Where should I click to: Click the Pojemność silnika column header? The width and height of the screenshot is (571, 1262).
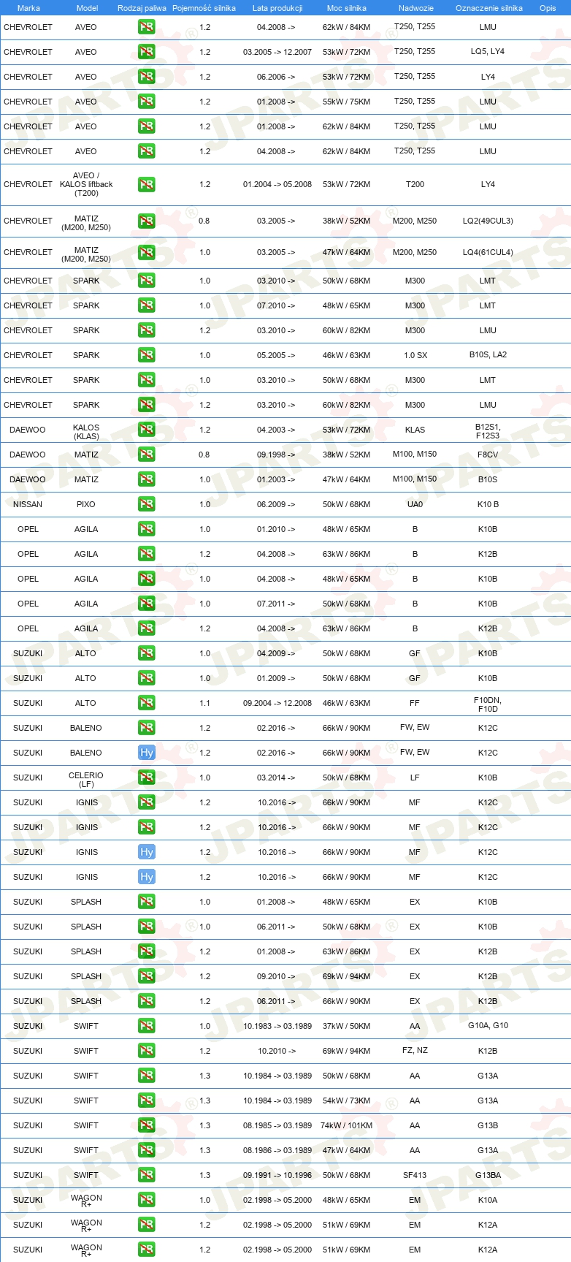tap(204, 8)
